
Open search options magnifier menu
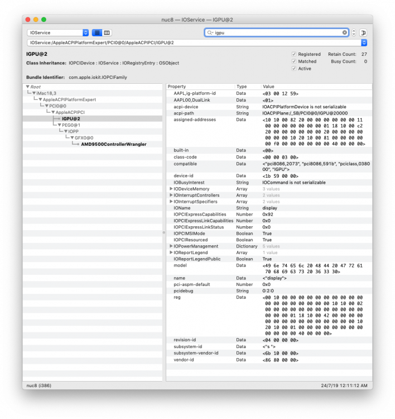coord(210,32)
